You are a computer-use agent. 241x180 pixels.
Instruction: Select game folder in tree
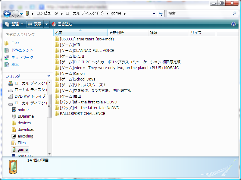point(23,149)
